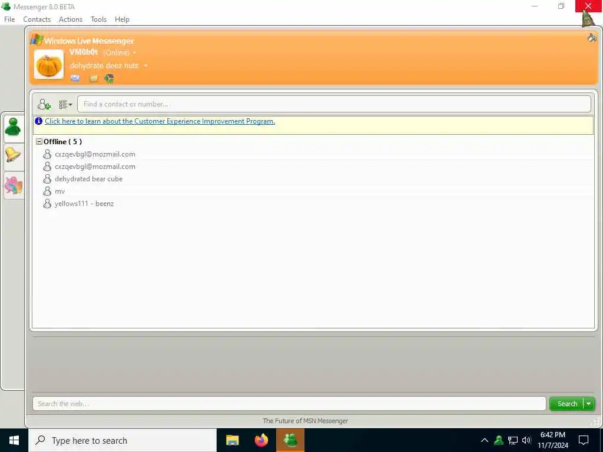
Task: Select the second cxzqevbgl@mozmail.com contact
Action: point(95,167)
